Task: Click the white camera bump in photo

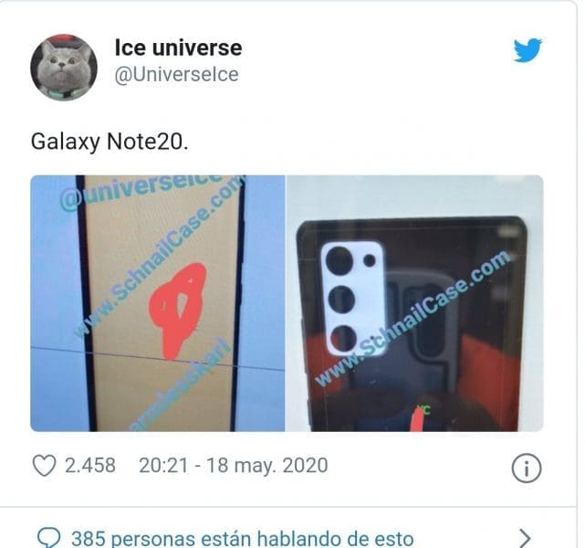Action: click(353, 299)
